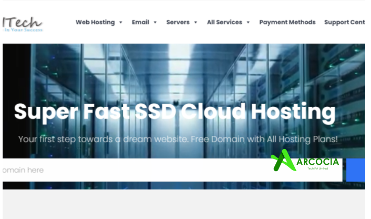The image size is (371, 219).
Task: Go to the Payment Methods page
Action: [287, 22]
